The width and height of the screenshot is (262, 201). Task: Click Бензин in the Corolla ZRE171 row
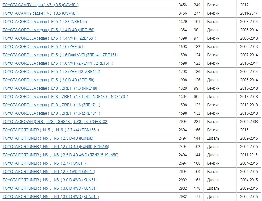(x=213, y=105)
